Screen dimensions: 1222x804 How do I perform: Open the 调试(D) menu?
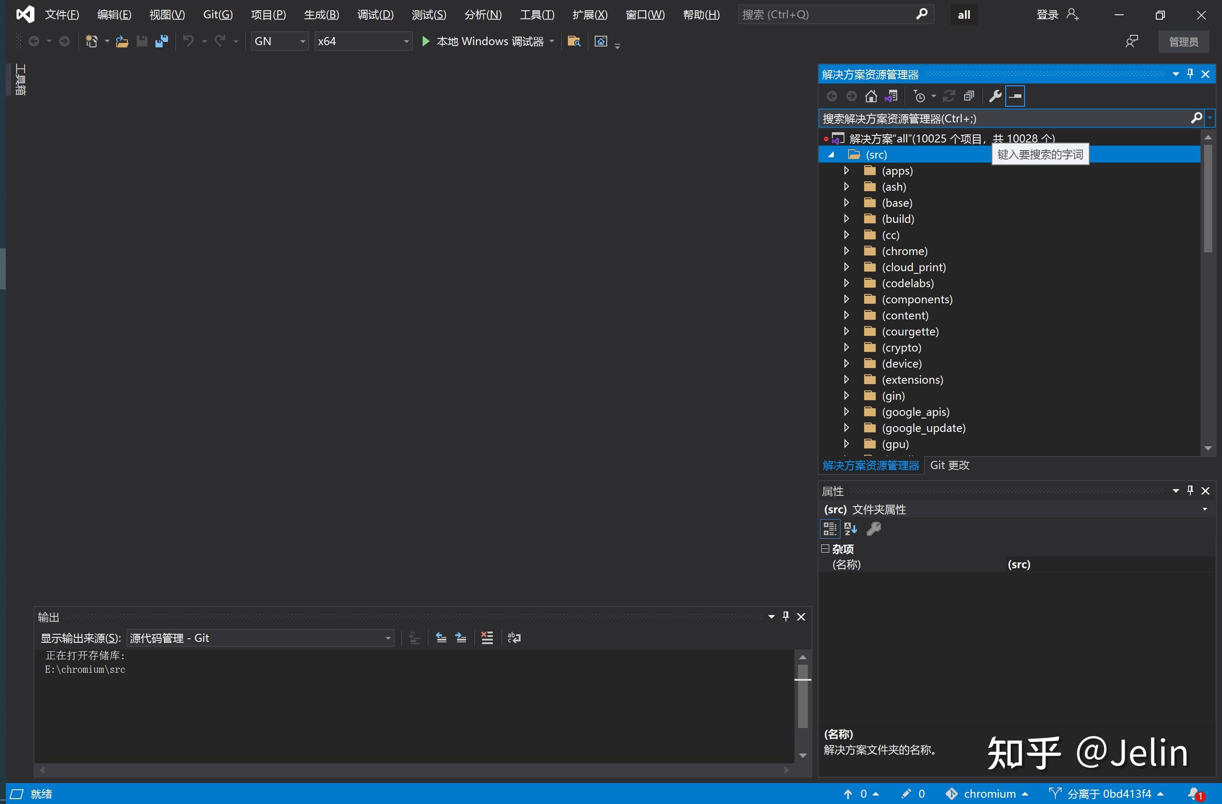[375, 14]
